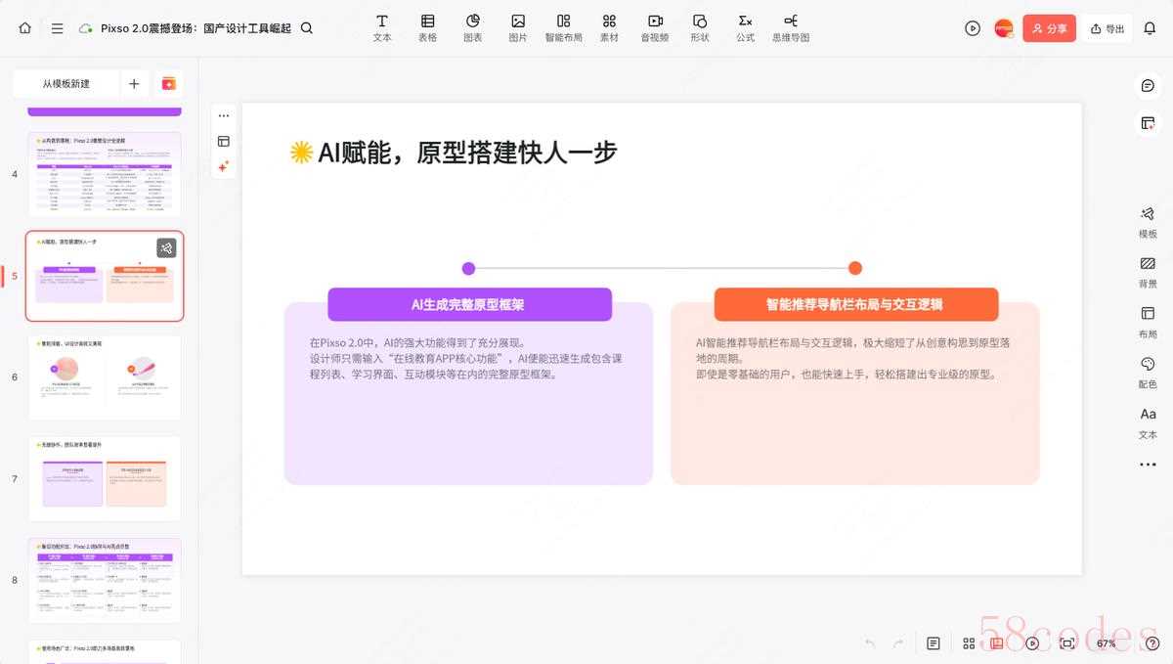Select slide 6 thumbnail

105,377
